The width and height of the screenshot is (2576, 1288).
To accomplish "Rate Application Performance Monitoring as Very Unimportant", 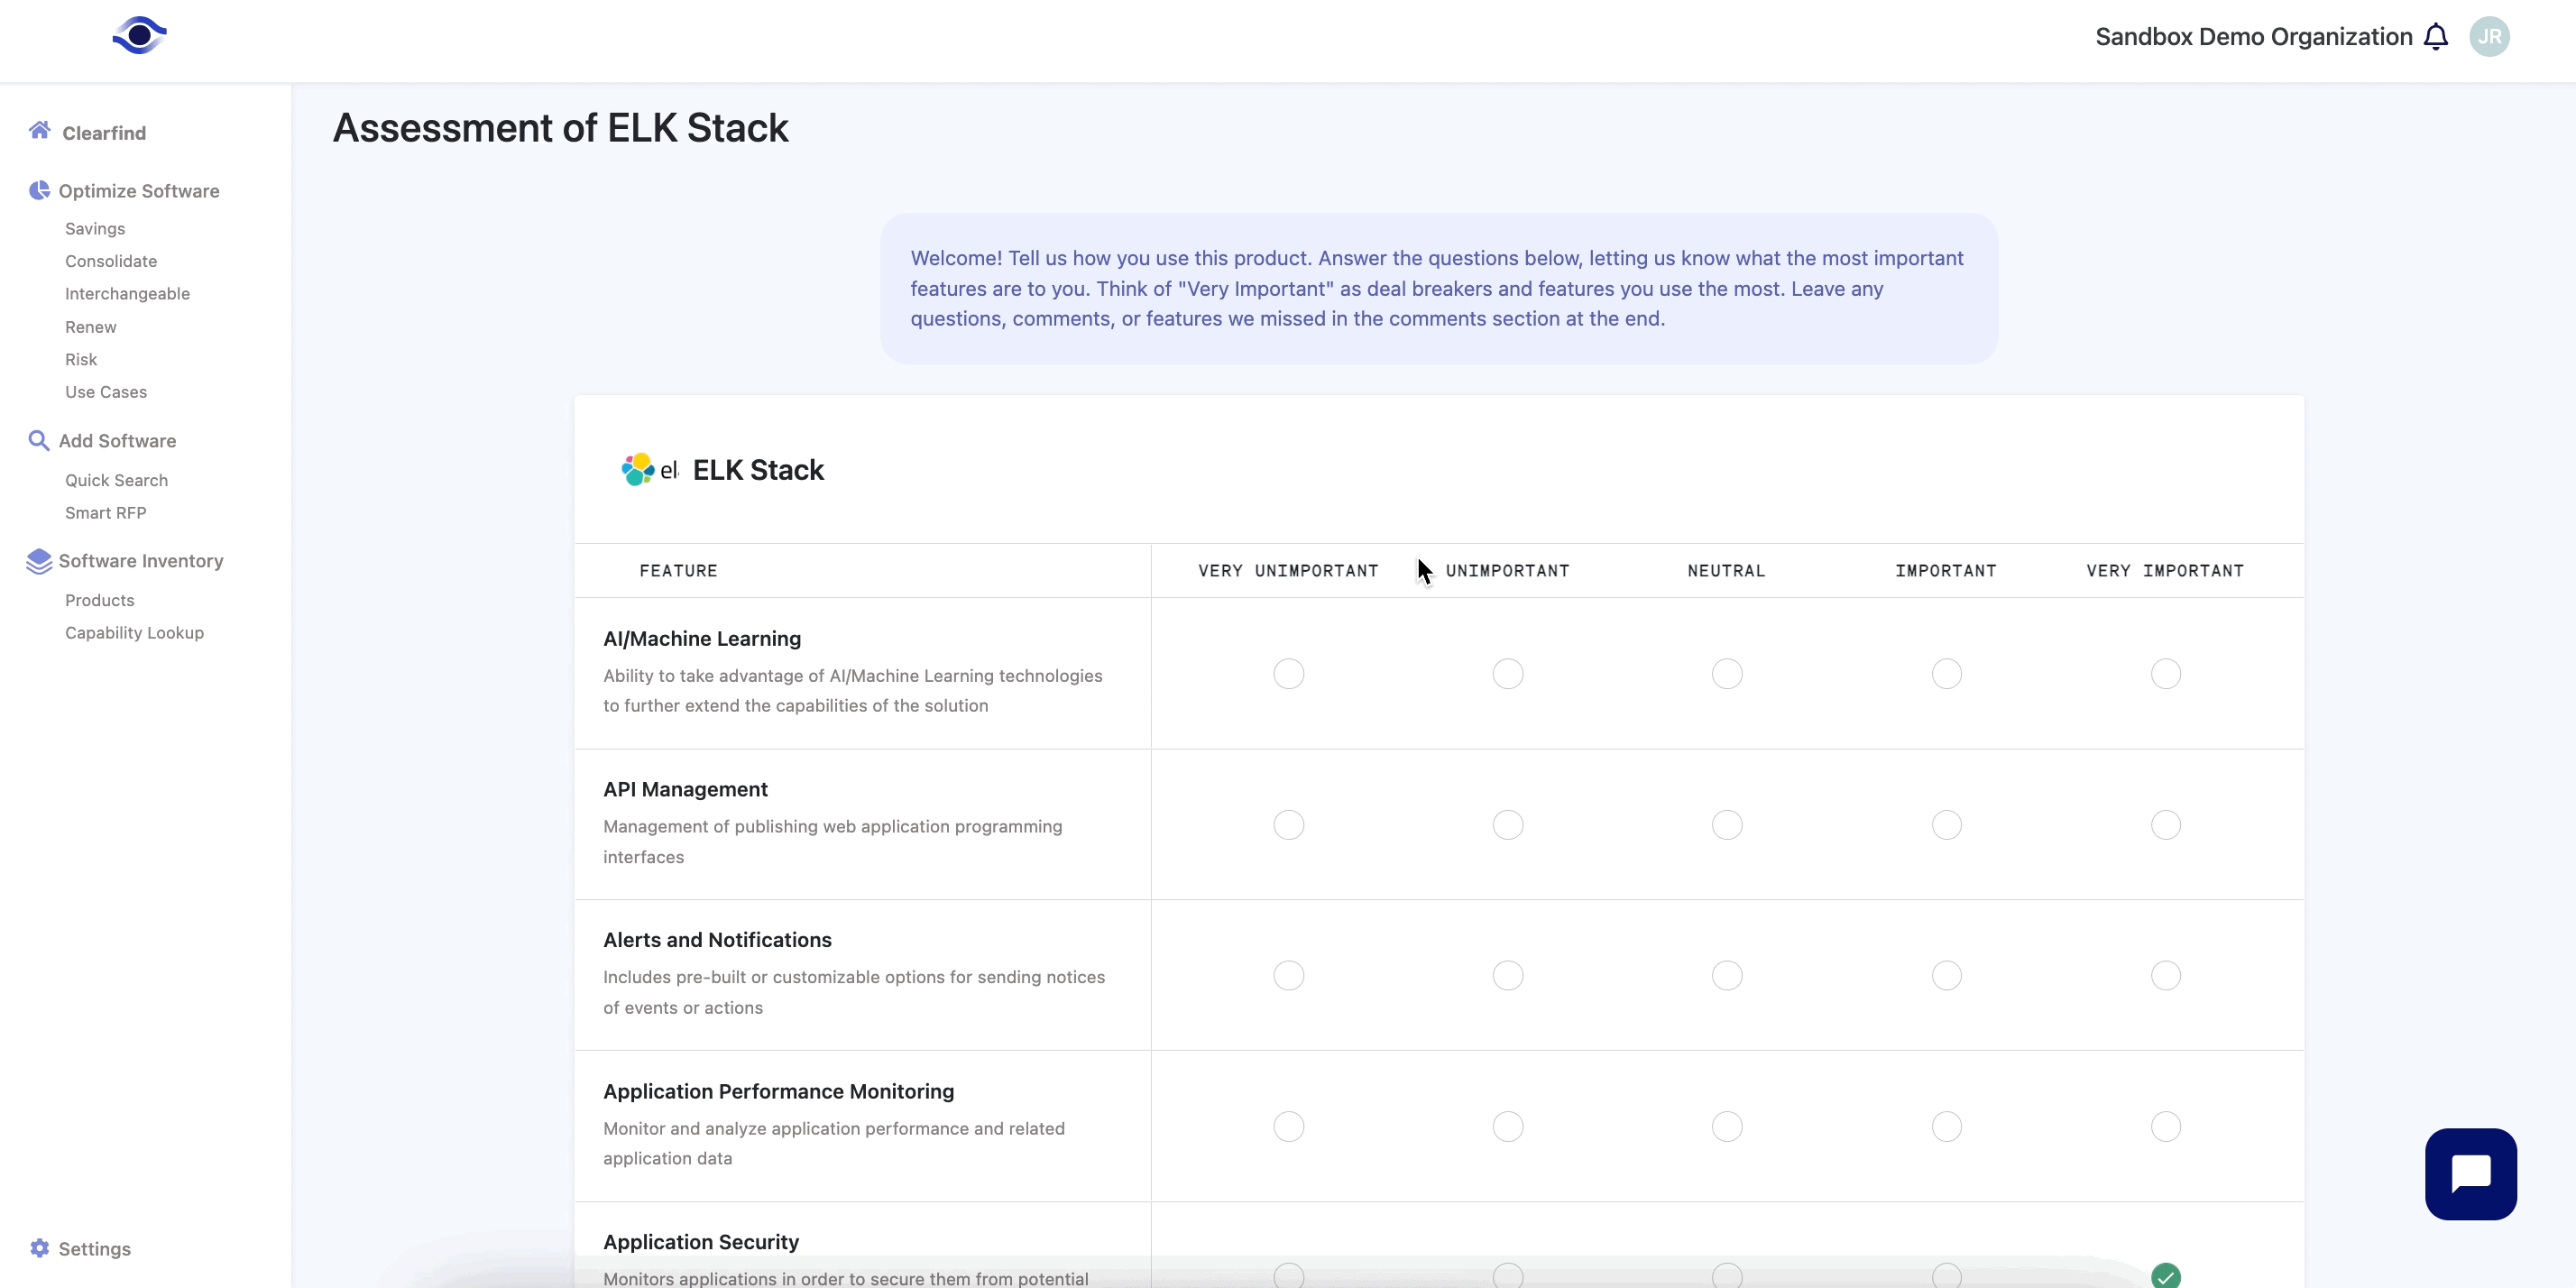I will (x=1288, y=1127).
